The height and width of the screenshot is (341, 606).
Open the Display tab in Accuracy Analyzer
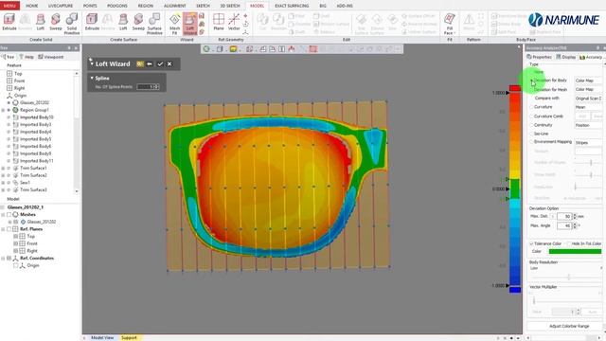click(x=566, y=57)
